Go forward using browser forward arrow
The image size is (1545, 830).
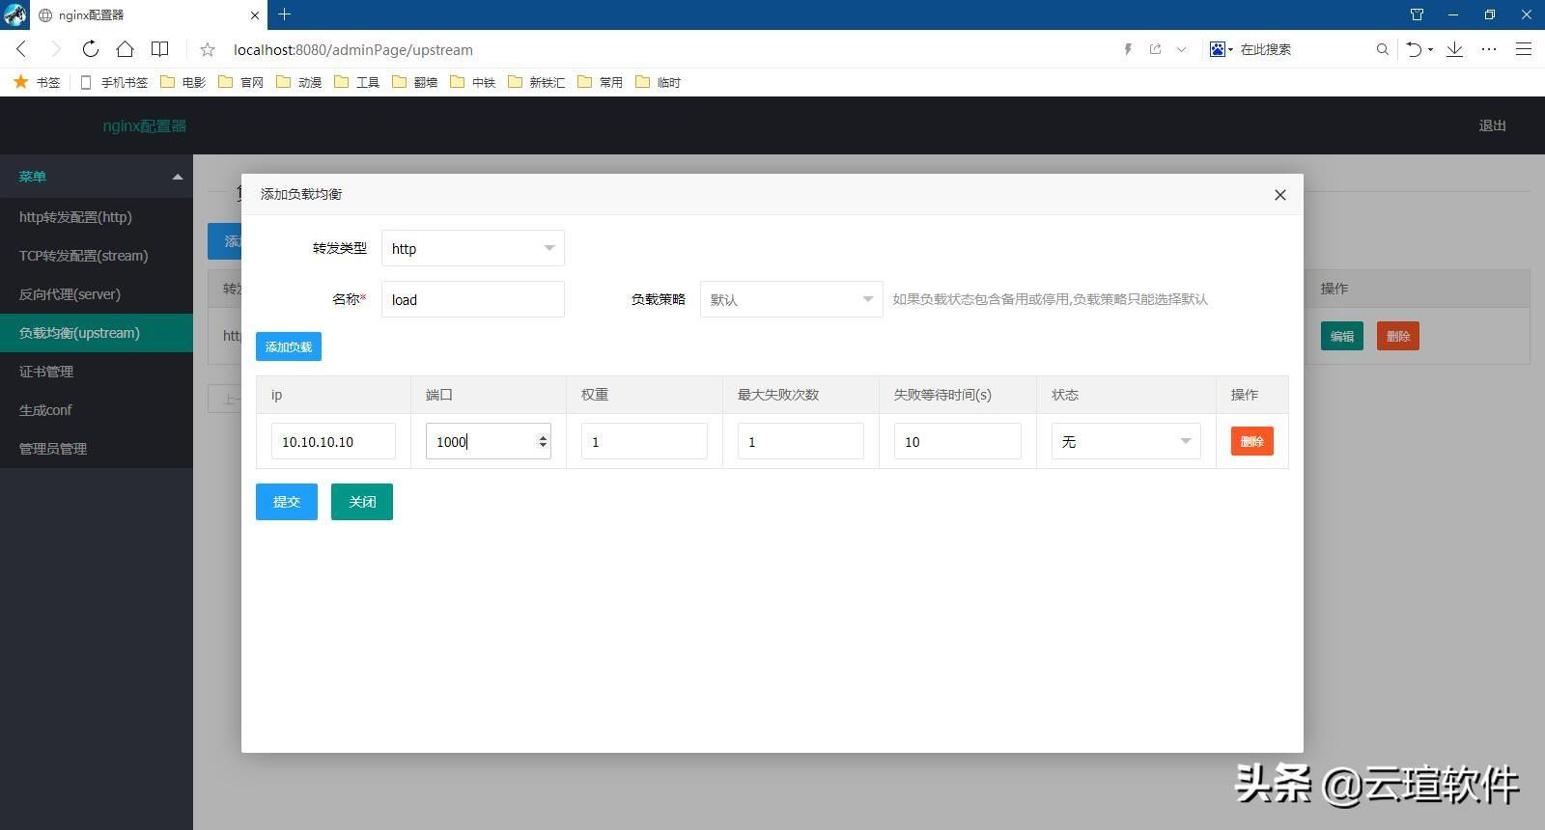pos(55,49)
